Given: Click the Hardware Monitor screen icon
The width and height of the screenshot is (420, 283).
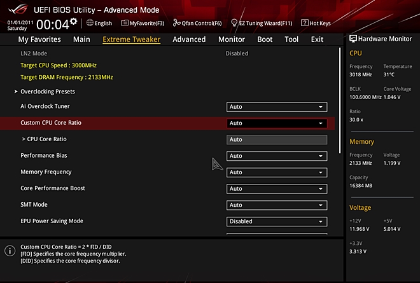Looking at the screenshot, I should 353,39.
